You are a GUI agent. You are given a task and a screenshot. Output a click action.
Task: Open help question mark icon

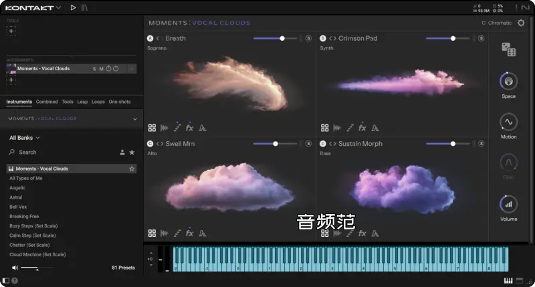[x=15, y=280]
